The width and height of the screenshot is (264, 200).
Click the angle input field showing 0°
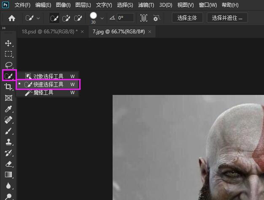125,18
